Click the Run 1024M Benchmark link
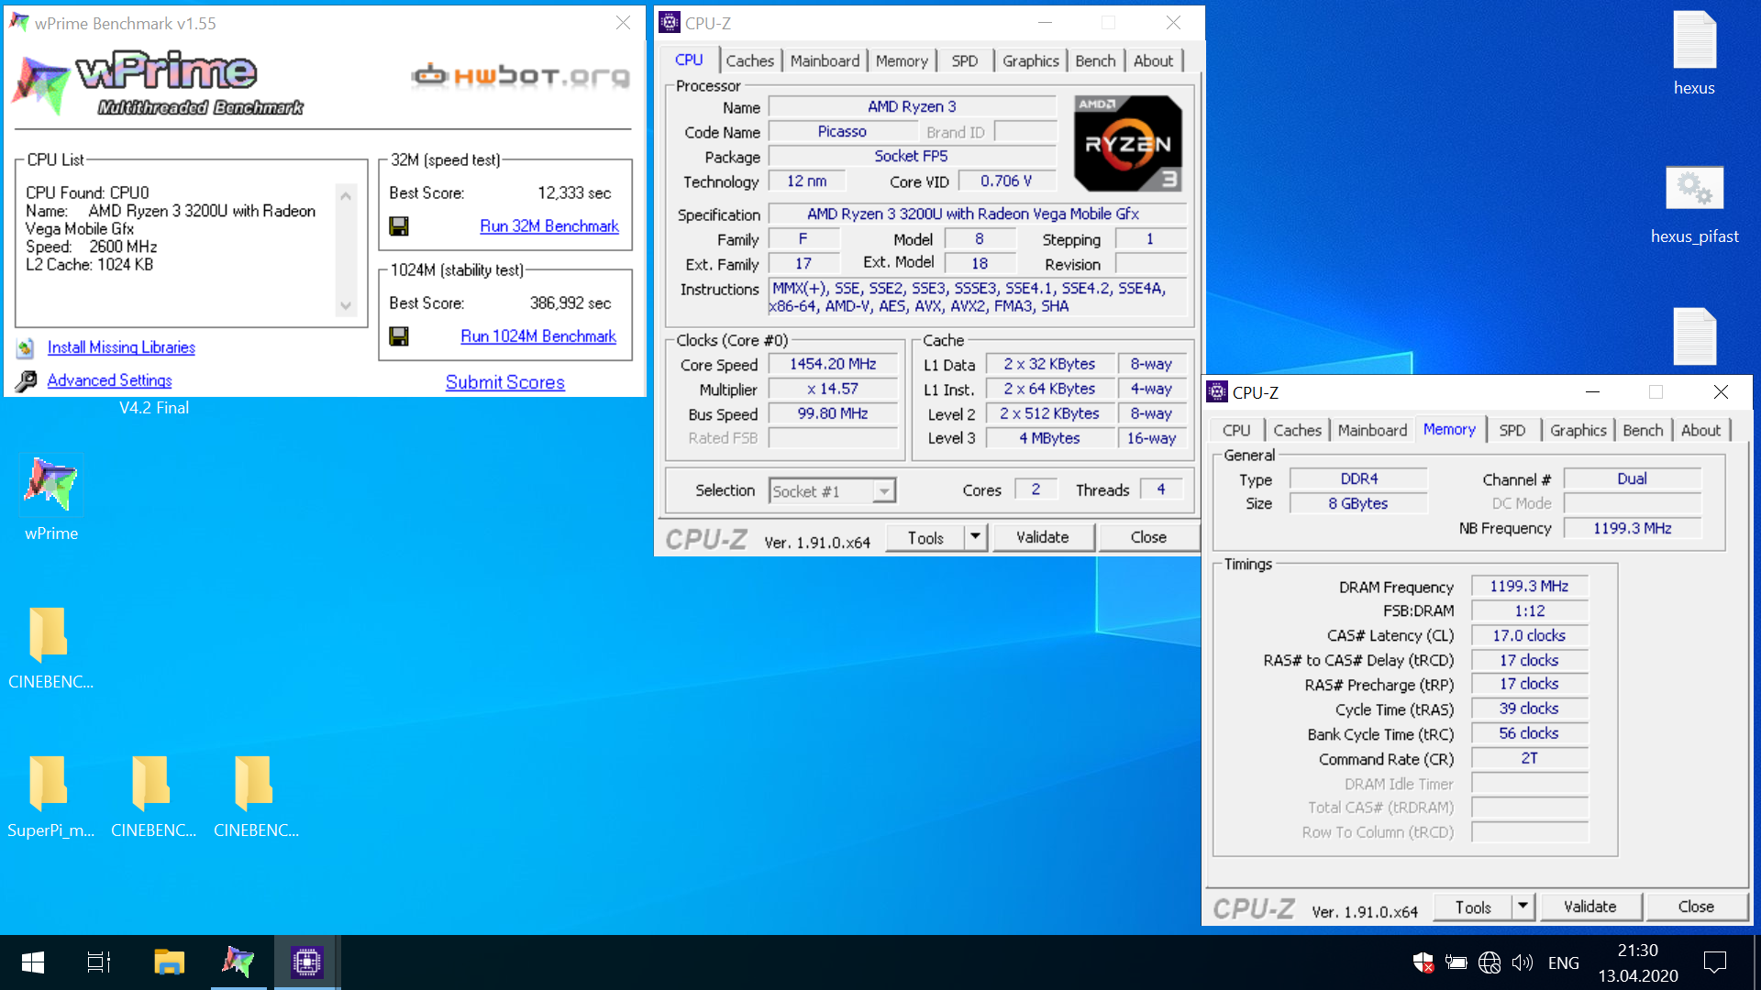The image size is (1761, 990). click(x=538, y=336)
